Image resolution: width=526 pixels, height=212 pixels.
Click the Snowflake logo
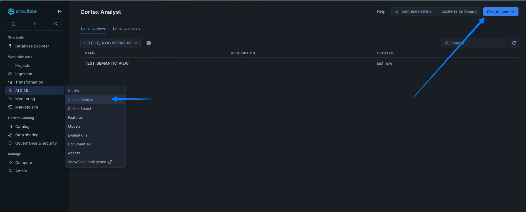point(22,11)
